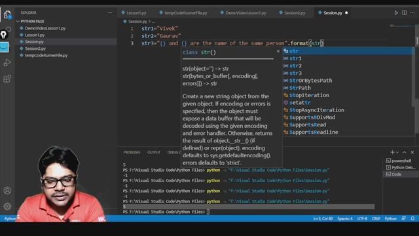Switch to the Python Debug terminal instance
419x236 pixels.
(401, 168)
